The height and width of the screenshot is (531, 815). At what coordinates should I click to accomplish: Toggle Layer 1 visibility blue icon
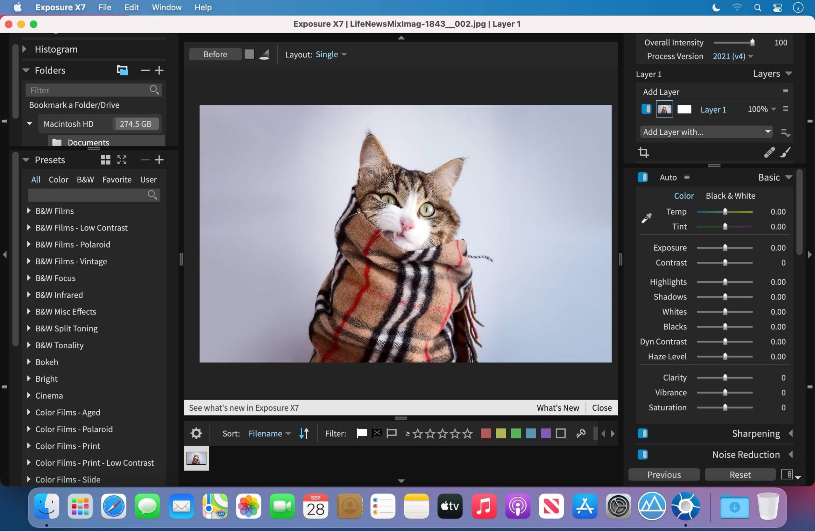(646, 109)
